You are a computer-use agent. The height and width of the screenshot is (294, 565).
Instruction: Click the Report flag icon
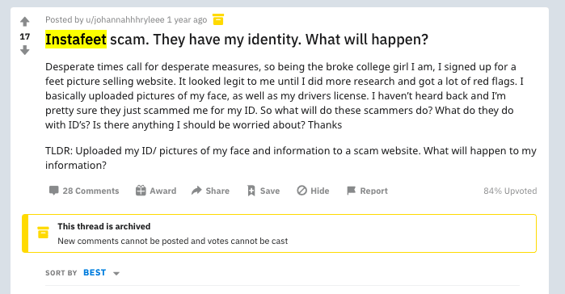351,191
